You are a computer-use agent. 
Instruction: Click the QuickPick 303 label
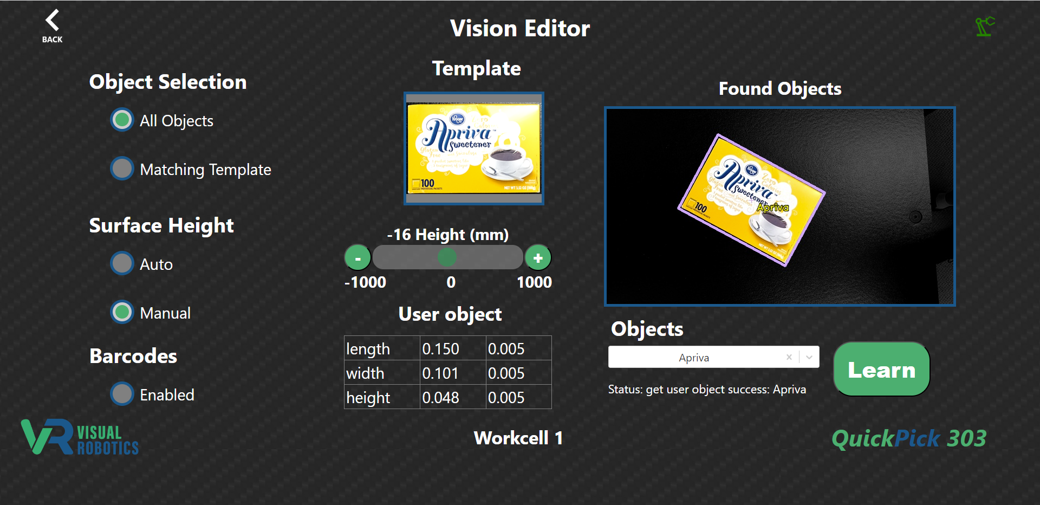(x=909, y=438)
